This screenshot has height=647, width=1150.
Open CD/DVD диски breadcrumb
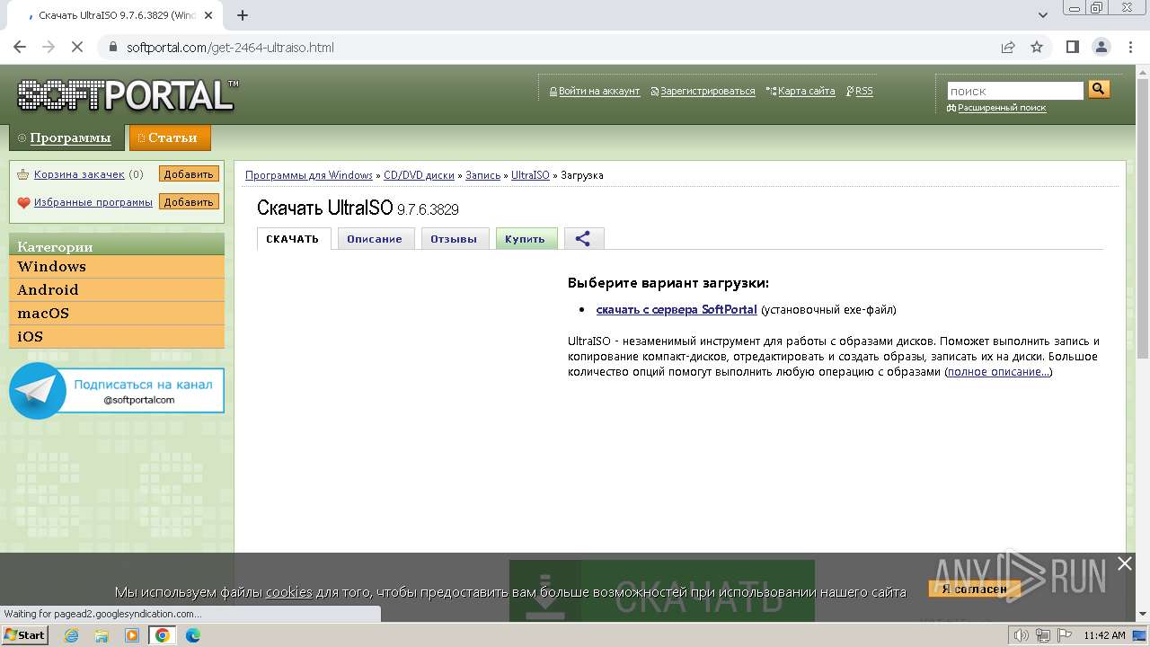point(419,175)
